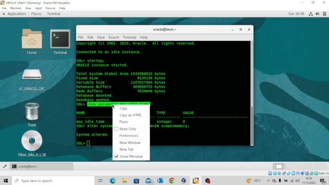Click the GNOME network status icon
Viewport: 329px width, 185px height.
(x=310, y=14)
